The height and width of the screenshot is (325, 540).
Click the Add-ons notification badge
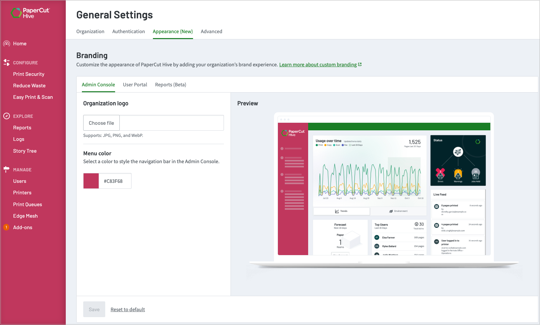pyautogui.click(x=6, y=227)
